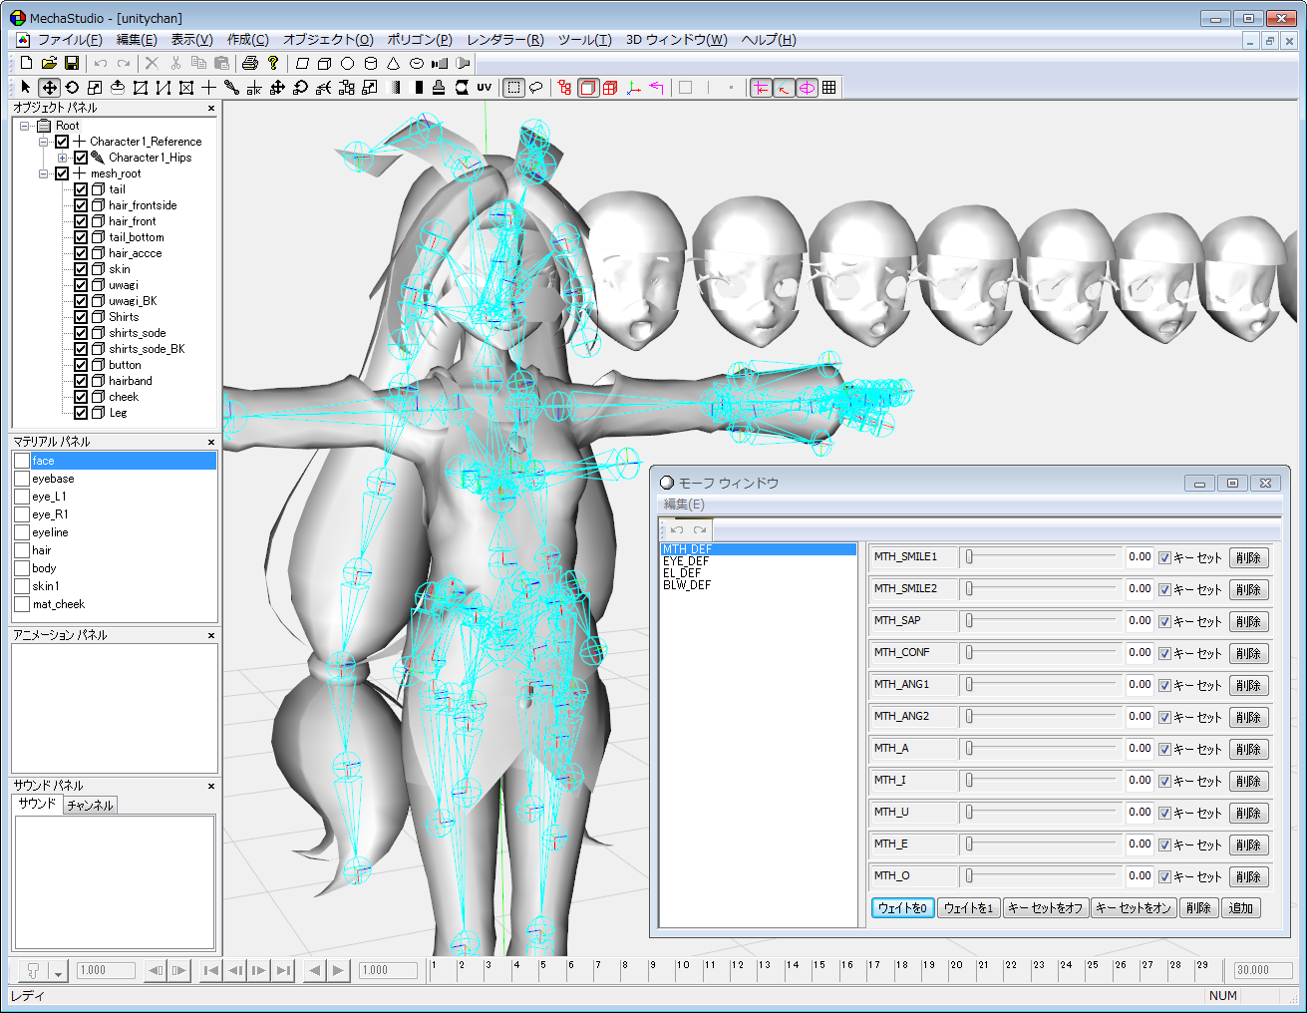Click the Help question mark icon
This screenshot has width=1307, height=1013.
[x=273, y=63]
